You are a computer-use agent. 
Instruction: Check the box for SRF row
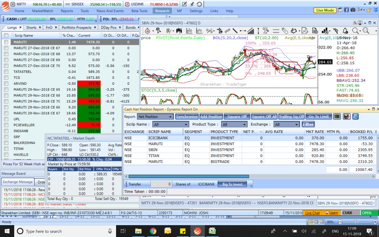click(x=6, y=137)
